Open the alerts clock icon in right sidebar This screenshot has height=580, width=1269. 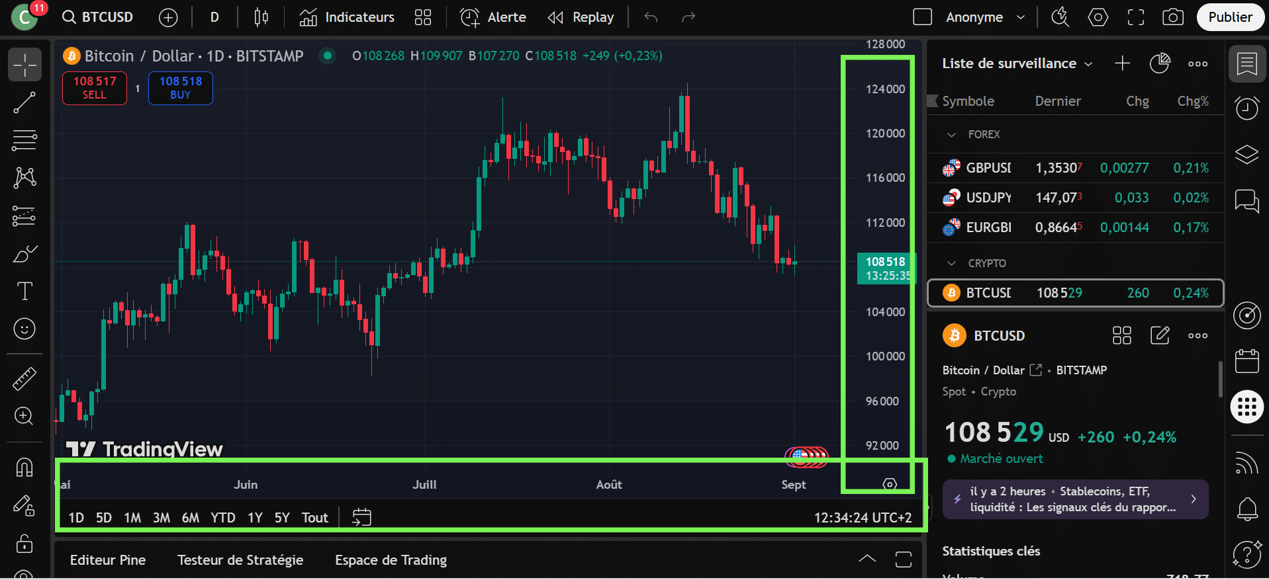pyautogui.click(x=1247, y=108)
